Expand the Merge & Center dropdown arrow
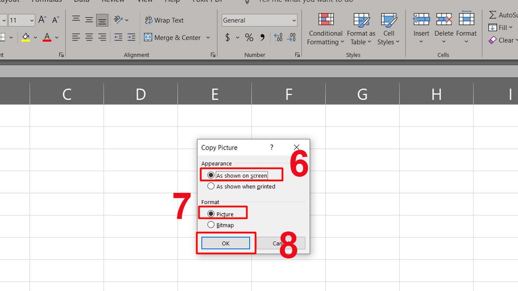Image resolution: width=518 pixels, height=291 pixels. [208, 38]
